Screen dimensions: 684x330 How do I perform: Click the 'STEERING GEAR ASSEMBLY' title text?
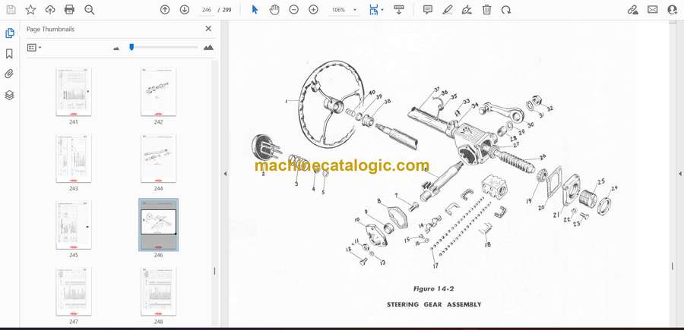[x=434, y=304]
